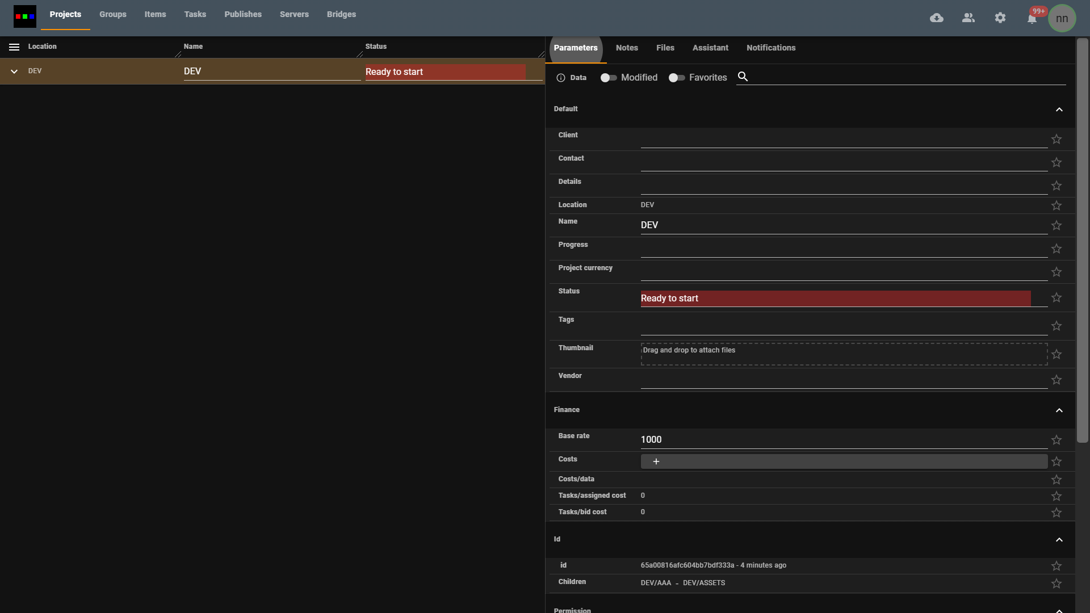Switch to the Notes tab
Viewport: 1090px width, 613px height.
coord(627,48)
